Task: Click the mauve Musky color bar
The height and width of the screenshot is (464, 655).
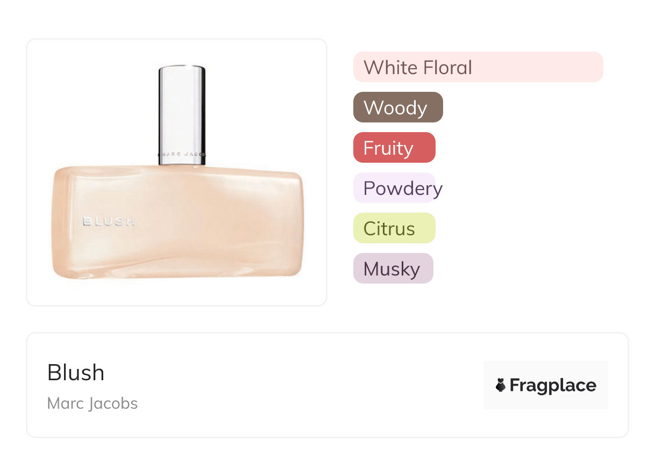Action: [x=393, y=269]
